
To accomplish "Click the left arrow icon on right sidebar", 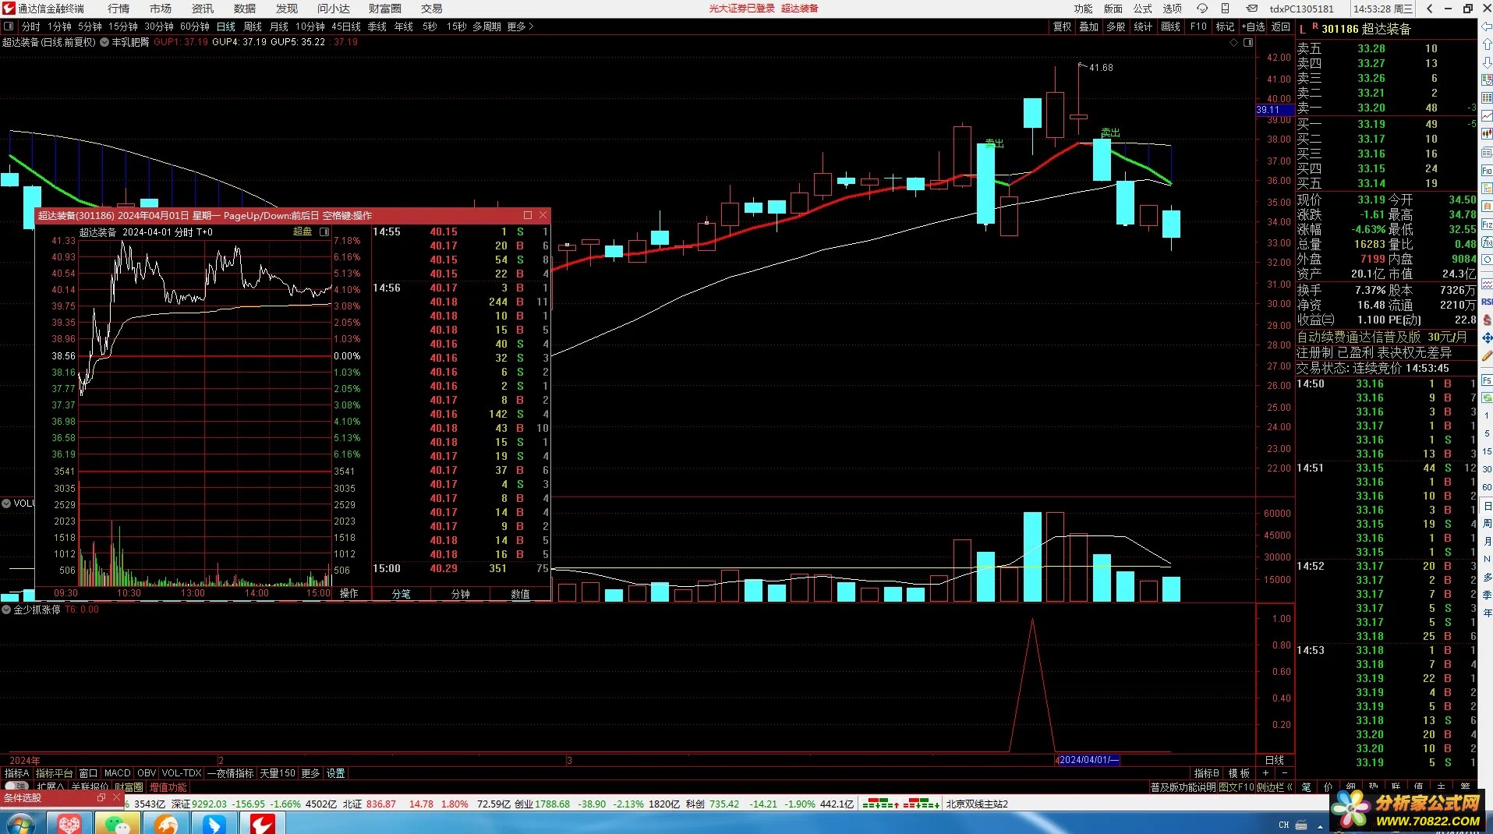I will pos(1486,27).
